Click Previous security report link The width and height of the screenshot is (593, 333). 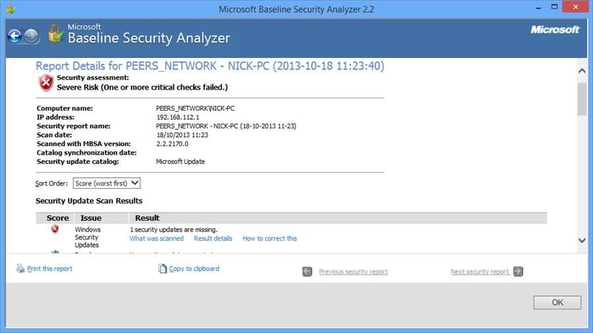[x=353, y=272]
